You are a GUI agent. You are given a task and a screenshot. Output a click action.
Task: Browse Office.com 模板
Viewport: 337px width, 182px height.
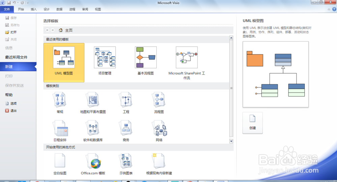[93, 164]
